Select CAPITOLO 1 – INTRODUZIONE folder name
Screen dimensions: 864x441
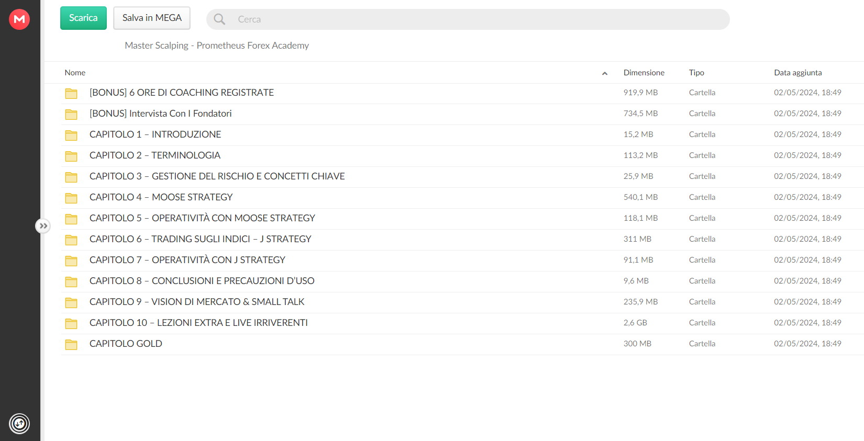155,134
